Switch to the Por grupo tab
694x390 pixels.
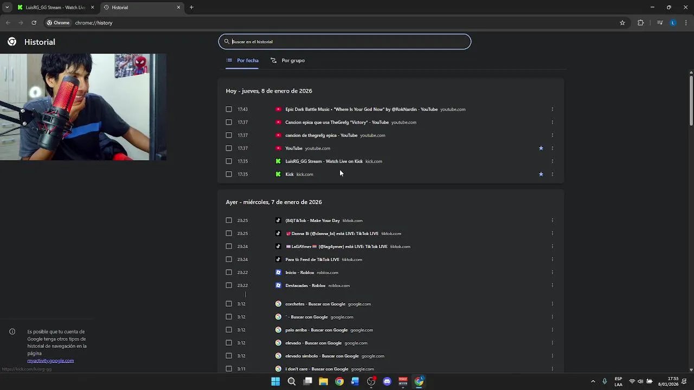click(x=288, y=61)
